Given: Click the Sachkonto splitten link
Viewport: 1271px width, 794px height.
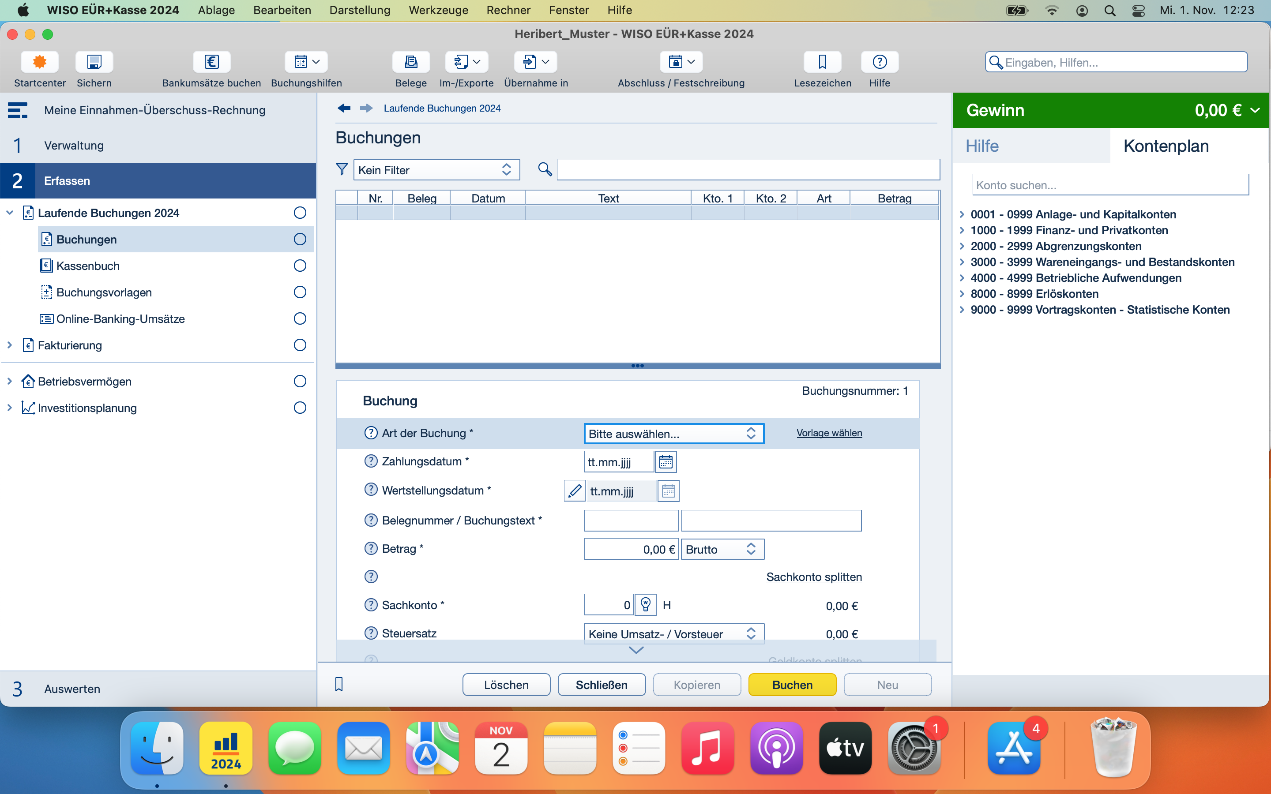Looking at the screenshot, I should pos(814,577).
